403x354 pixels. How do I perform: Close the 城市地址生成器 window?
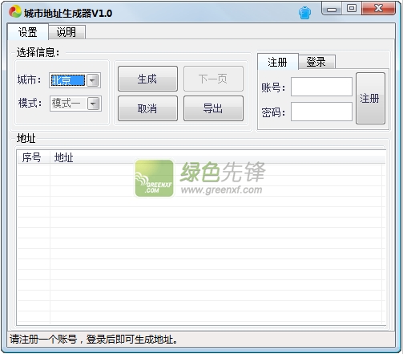(378, 9)
